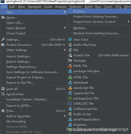
Task: Click the Ctrl+Alt+Shift+S shortcut label
Action: point(53,45)
